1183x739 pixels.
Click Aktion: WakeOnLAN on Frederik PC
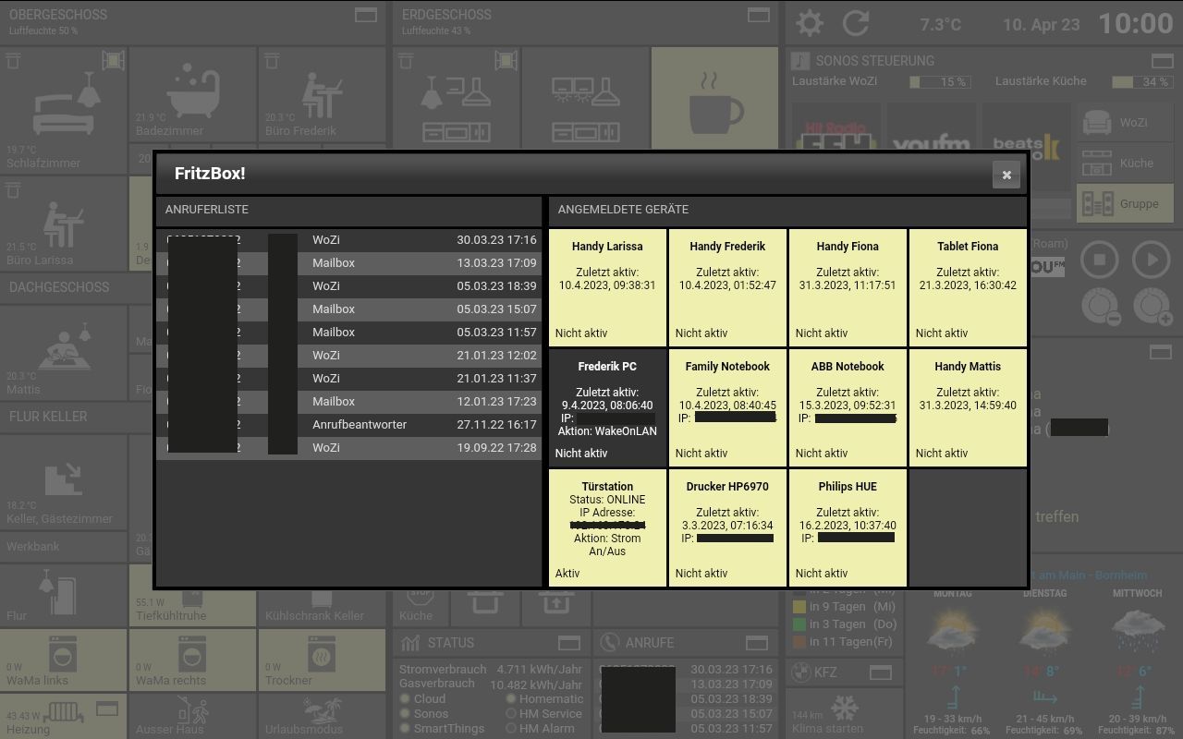pos(607,431)
